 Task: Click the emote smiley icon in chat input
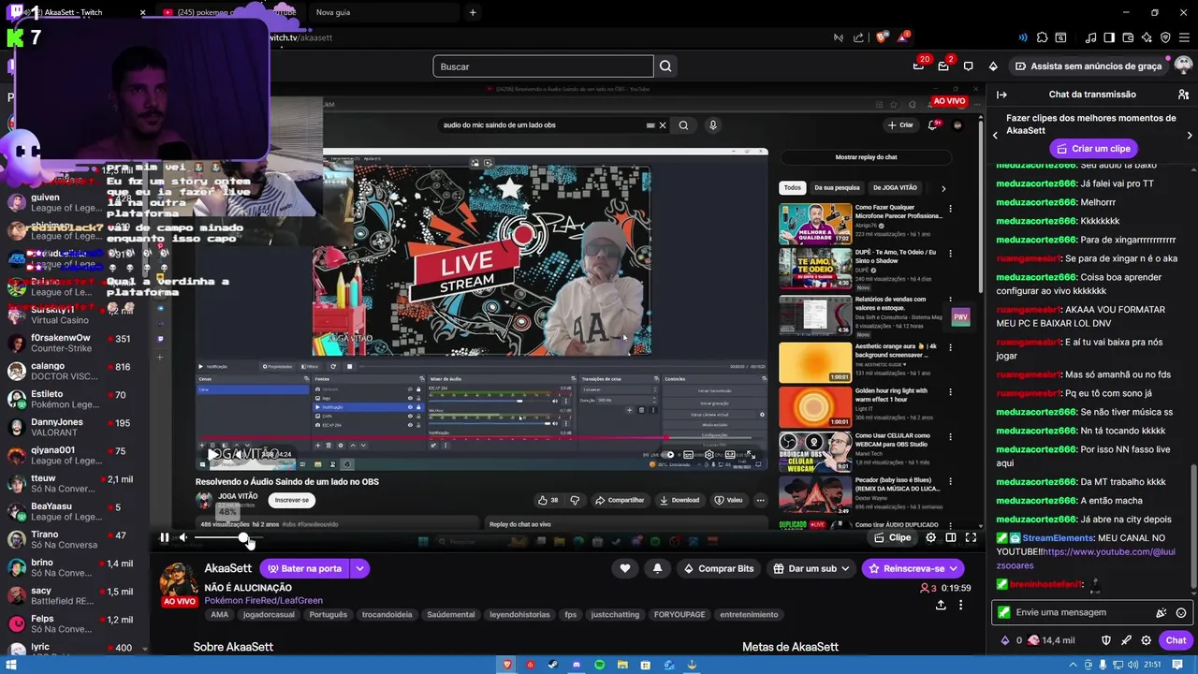point(1181,613)
